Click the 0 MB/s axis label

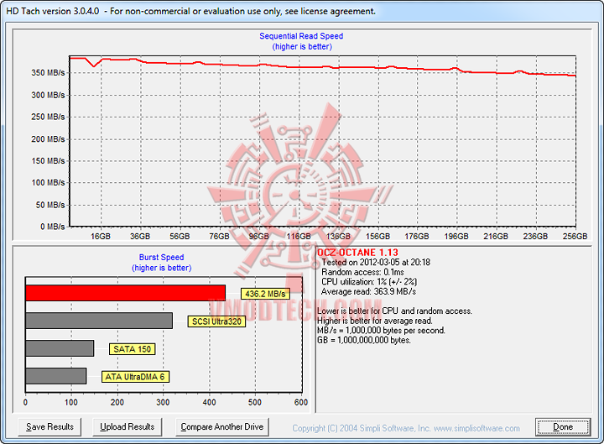point(52,227)
